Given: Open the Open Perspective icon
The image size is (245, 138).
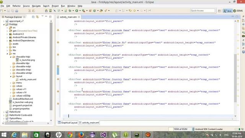Looking at the screenshot, I should point(219,11).
